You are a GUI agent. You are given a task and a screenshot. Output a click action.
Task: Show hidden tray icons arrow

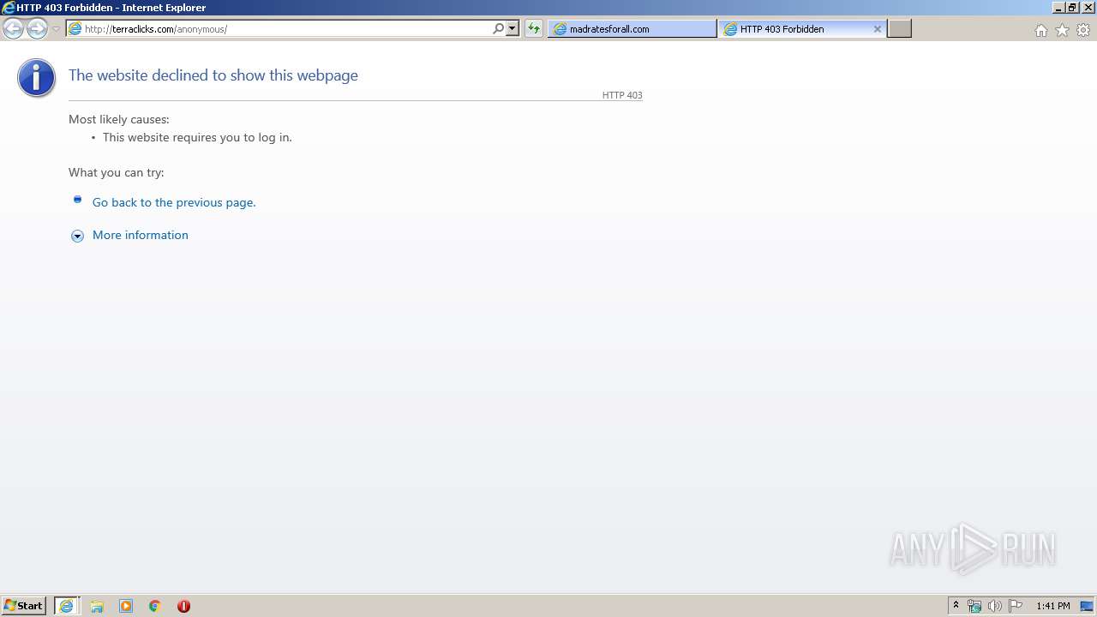coord(956,606)
